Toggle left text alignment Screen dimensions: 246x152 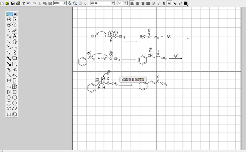pos(132,3)
